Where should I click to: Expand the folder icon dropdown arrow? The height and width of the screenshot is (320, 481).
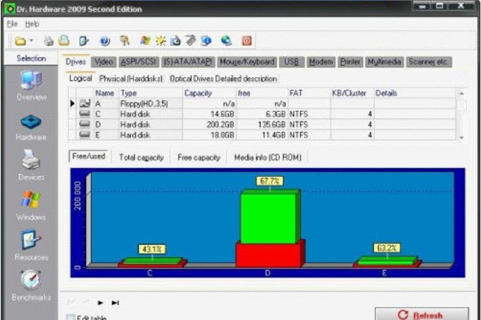point(32,41)
